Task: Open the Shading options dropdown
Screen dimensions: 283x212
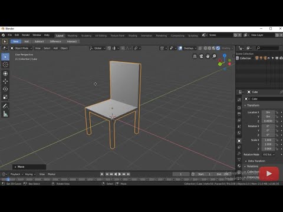Action: tap(227, 48)
